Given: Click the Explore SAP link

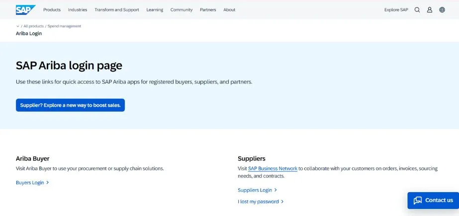Looking at the screenshot, I should [396, 9].
